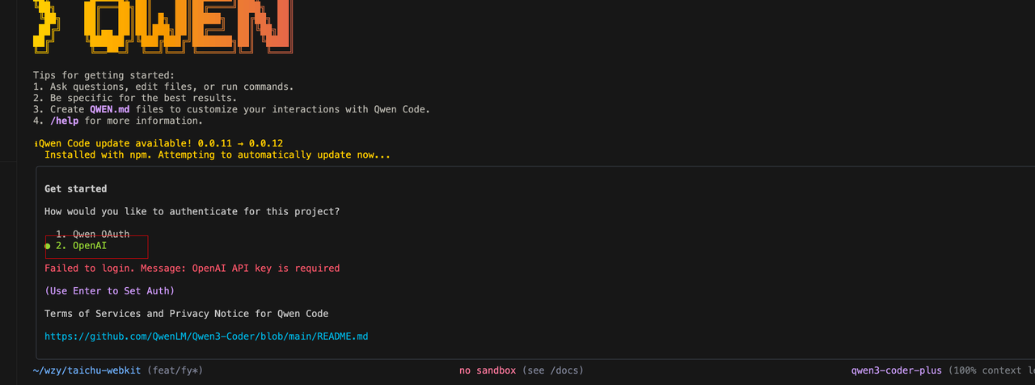Click the "Use Enter to Set Auth" hint
The height and width of the screenshot is (385, 1035).
coord(109,290)
